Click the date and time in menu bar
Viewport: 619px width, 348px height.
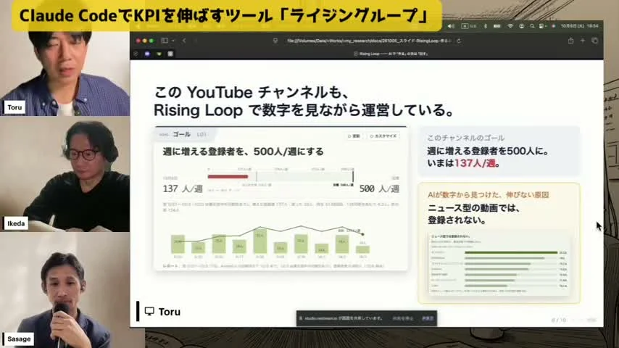click(x=580, y=26)
